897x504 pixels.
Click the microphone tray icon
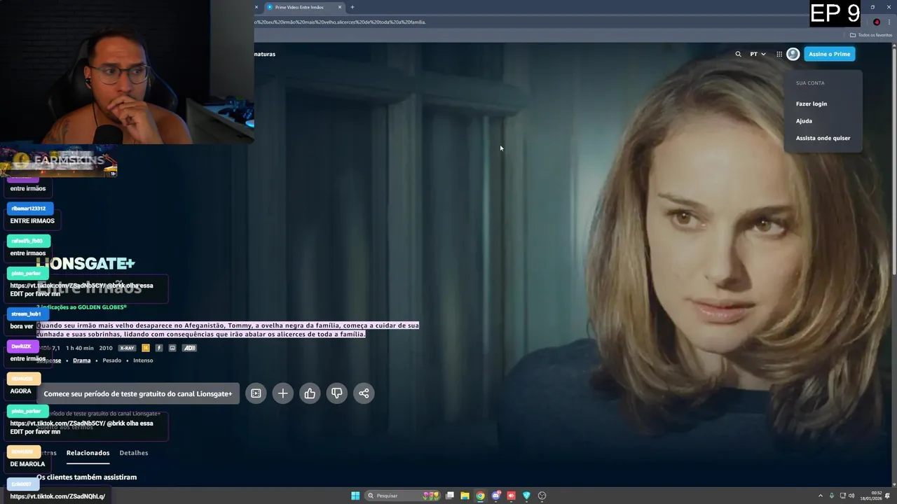coord(832,496)
